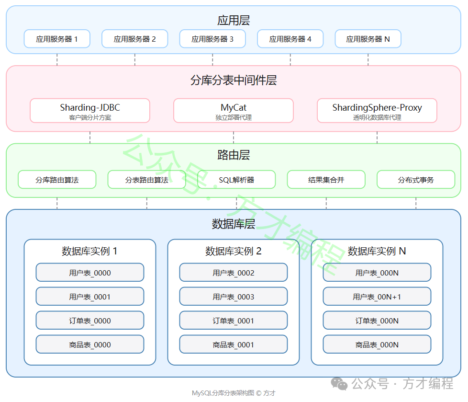Select the 用户表_0002 table
468x402 pixels.
click(x=234, y=273)
